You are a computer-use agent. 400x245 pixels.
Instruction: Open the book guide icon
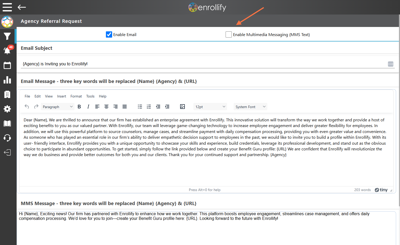coord(7,123)
